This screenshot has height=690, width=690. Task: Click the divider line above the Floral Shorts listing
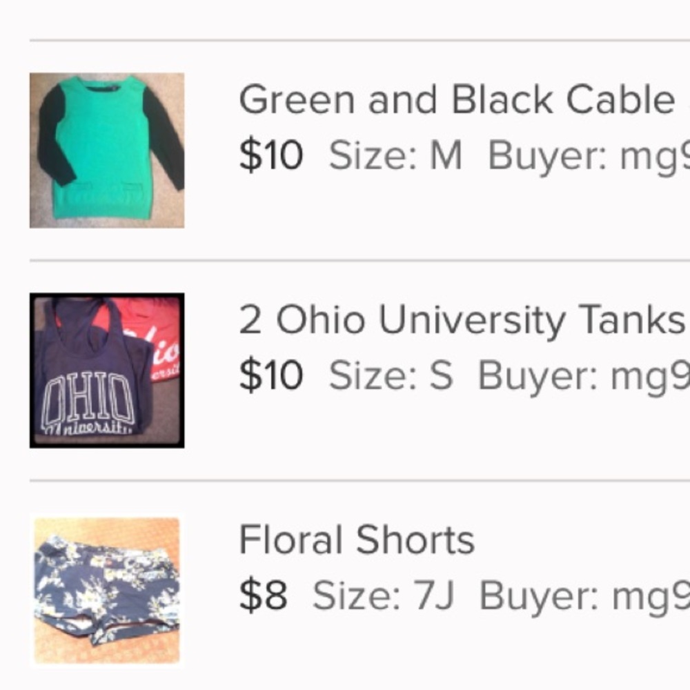(359, 480)
